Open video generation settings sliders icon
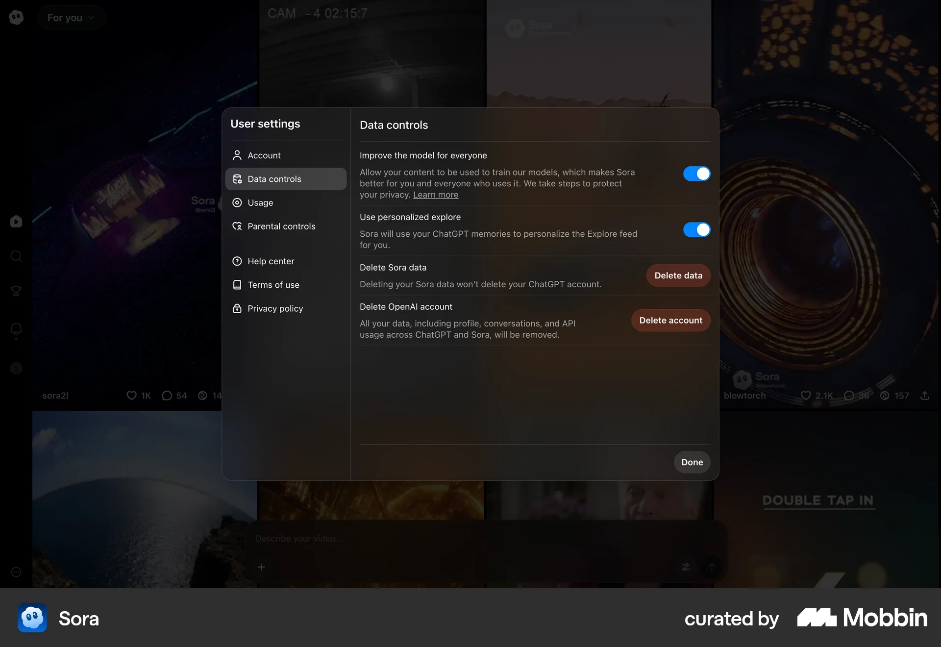This screenshot has height=647, width=941. click(685, 567)
